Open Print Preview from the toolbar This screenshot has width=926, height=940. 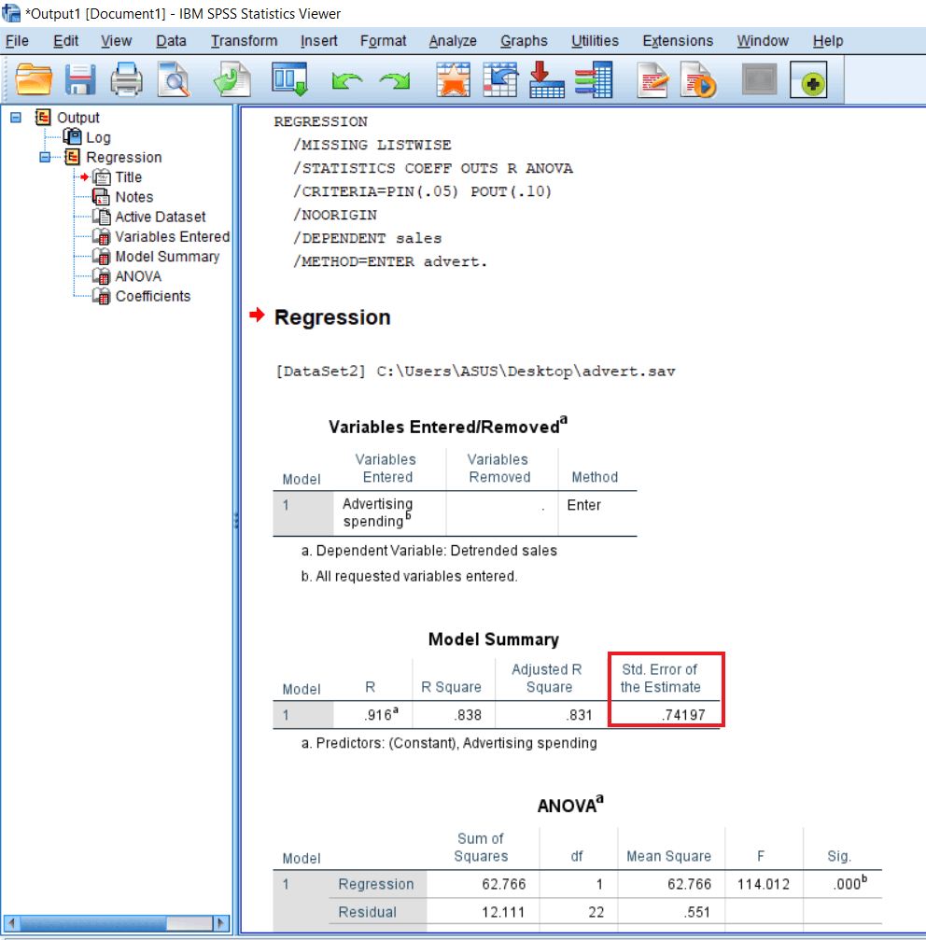pos(173,81)
